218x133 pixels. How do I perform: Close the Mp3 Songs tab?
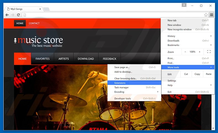click(40, 9)
